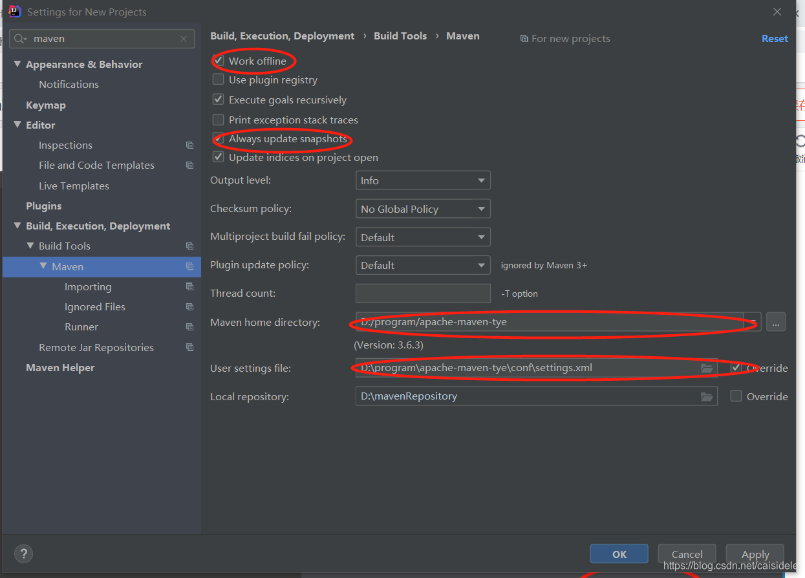The width and height of the screenshot is (805, 578).
Task: Click the project-level icon beside Importing
Action: (x=189, y=287)
